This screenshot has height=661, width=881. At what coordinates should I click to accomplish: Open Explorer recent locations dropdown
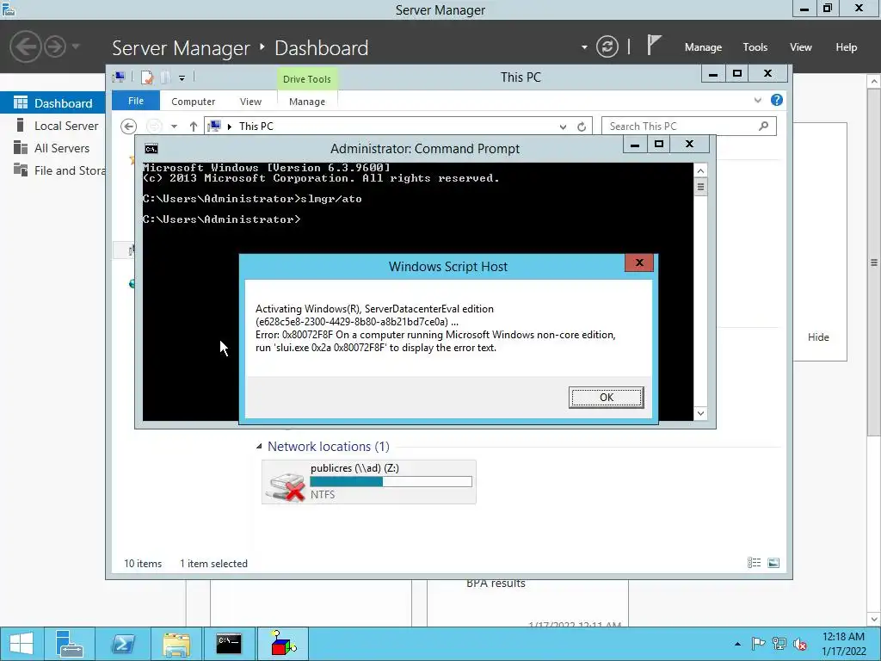(x=174, y=127)
